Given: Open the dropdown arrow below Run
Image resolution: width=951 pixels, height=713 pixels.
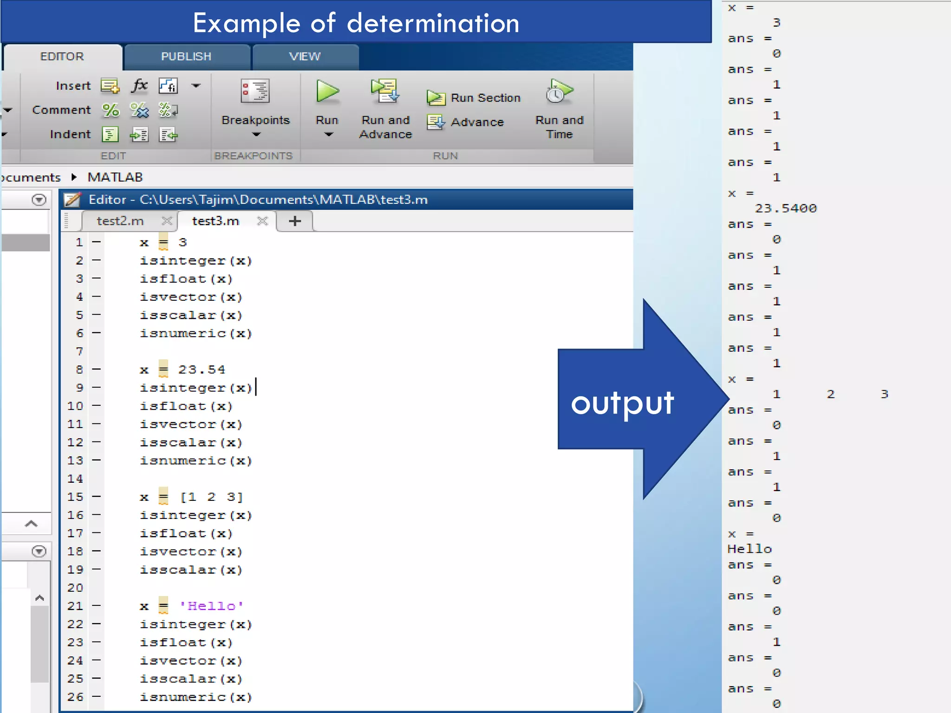Looking at the screenshot, I should [x=329, y=135].
